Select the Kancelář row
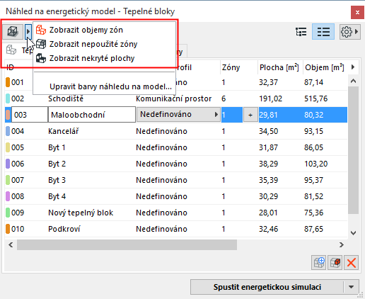The image size is (365, 299). click(x=176, y=131)
